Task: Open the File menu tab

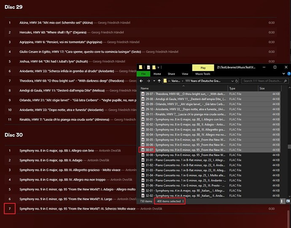Action: tap(143, 74)
